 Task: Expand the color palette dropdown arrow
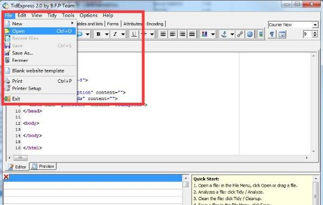point(213,34)
